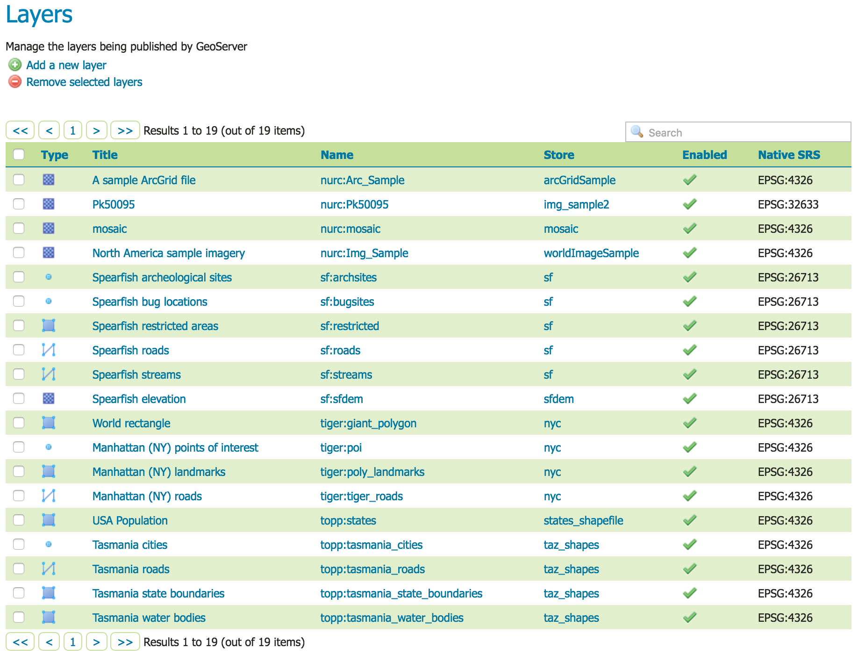
Task: Click the enabled checkmark for USA Population
Action: (690, 520)
